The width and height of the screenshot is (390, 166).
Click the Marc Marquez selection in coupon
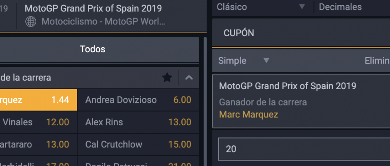pyautogui.click(x=249, y=115)
